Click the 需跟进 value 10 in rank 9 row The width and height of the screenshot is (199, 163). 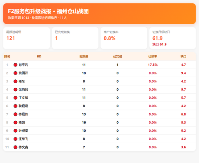(x=84, y=131)
